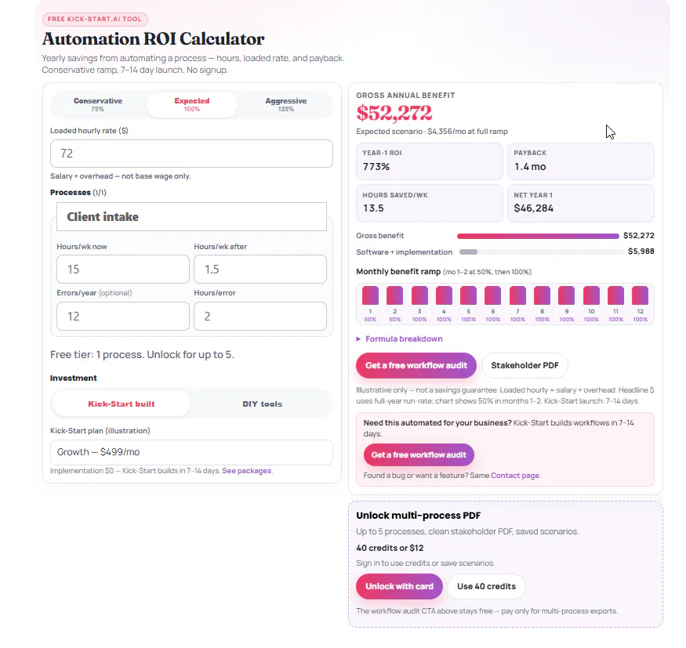
Task: Click the Unlock multi-process PDF heading
Action: click(418, 516)
